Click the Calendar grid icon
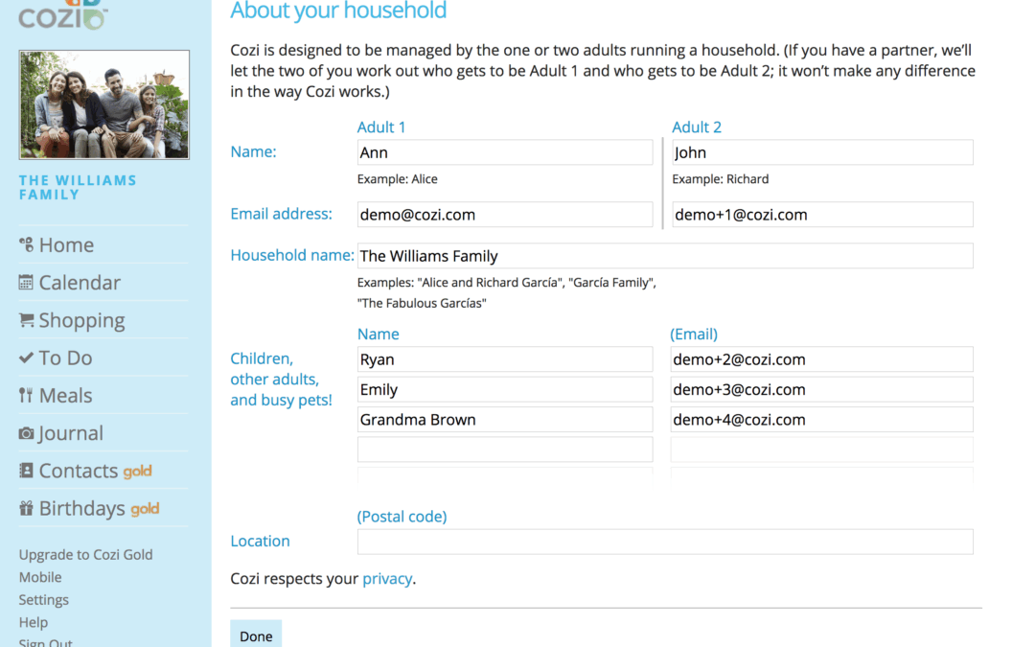Image resolution: width=1035 pixels, height=647 pixels. 26,283
